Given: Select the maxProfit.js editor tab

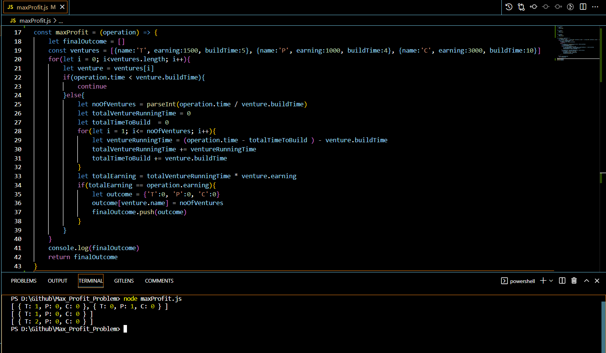Looking at the screenshot, I should [x=36, y=7].
